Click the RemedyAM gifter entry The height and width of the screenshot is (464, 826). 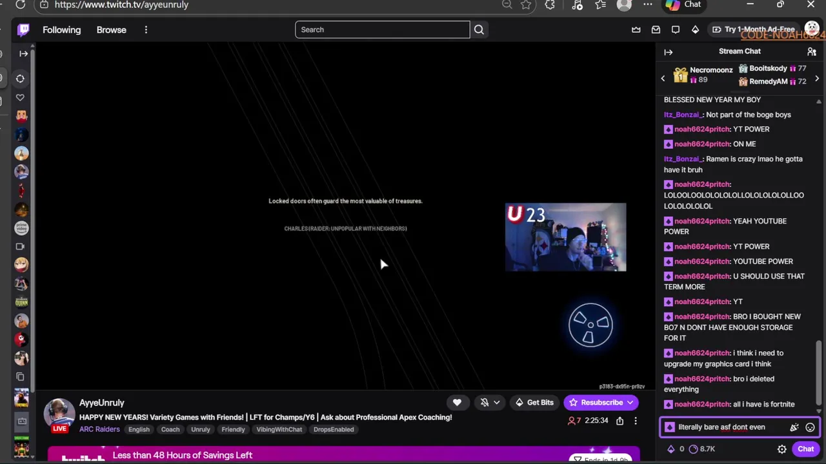(x=772, y=82)
